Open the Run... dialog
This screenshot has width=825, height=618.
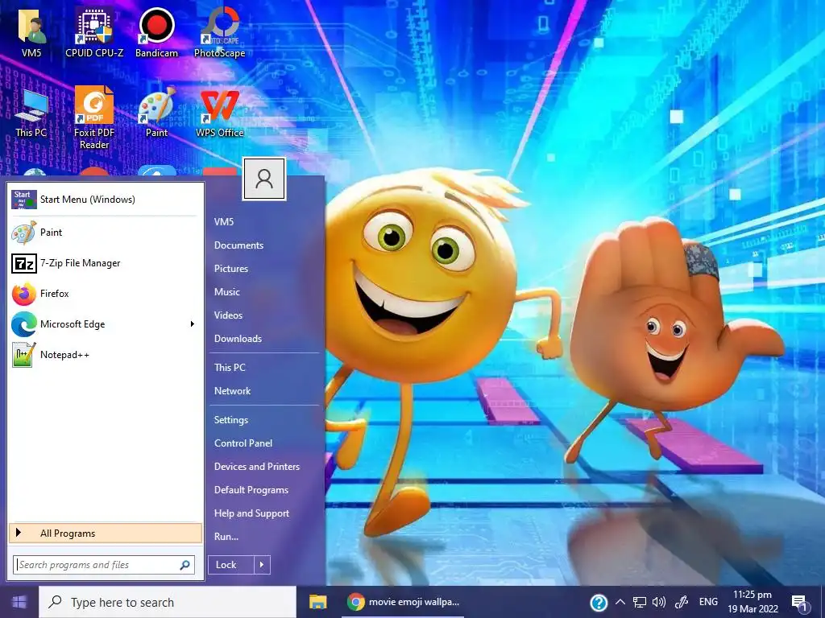[226, 537]
